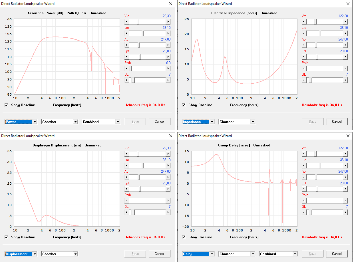This screenshot has height=264, width=354.
Task: Click the Path slider thumb in Acoustical Power window
Action: click(x=130, y=68)
